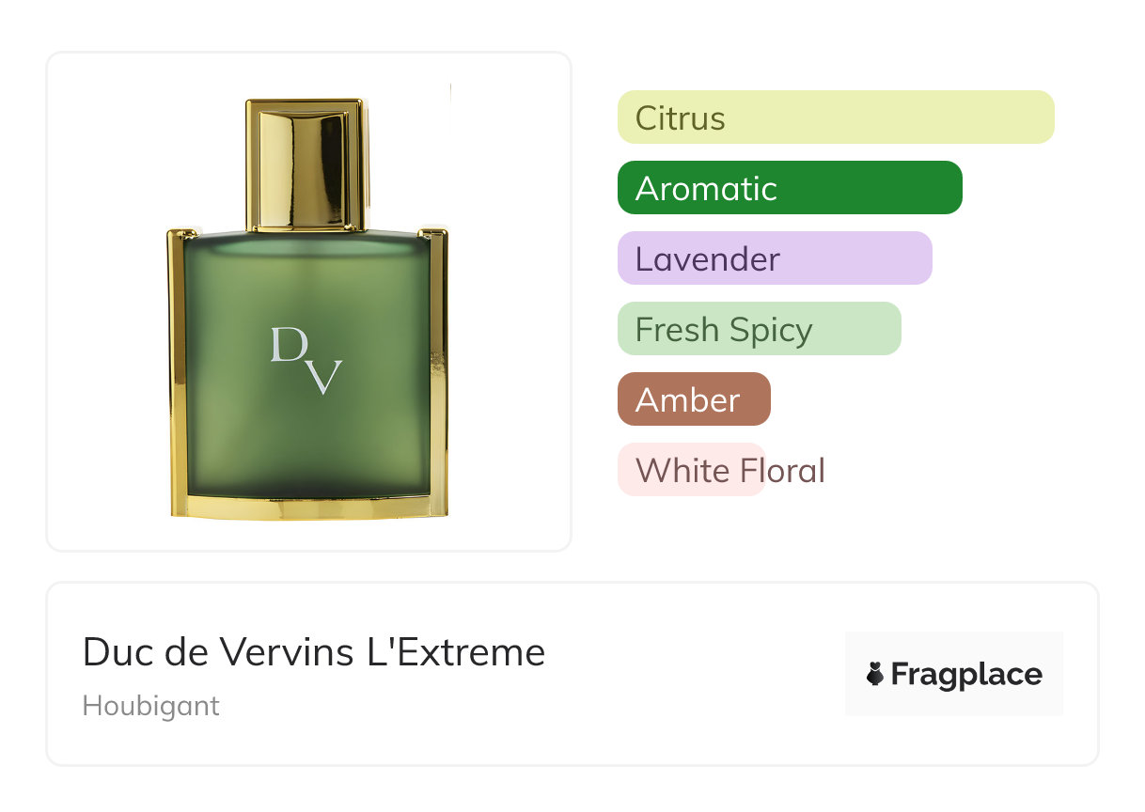
Task: Select the Lavender accord bar
Action: (775, 258)
